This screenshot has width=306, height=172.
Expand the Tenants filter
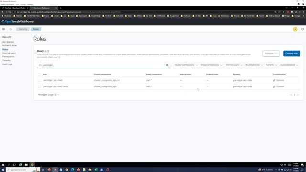click(x=272, y=65)
